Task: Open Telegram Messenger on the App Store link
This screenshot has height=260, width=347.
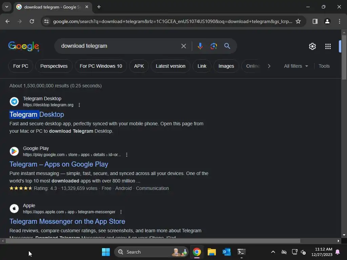Action: (x=67, y=221)
